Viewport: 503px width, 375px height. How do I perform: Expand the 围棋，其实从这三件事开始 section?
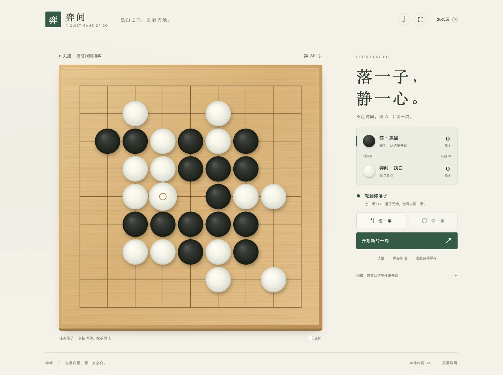(x=407, y=276)
